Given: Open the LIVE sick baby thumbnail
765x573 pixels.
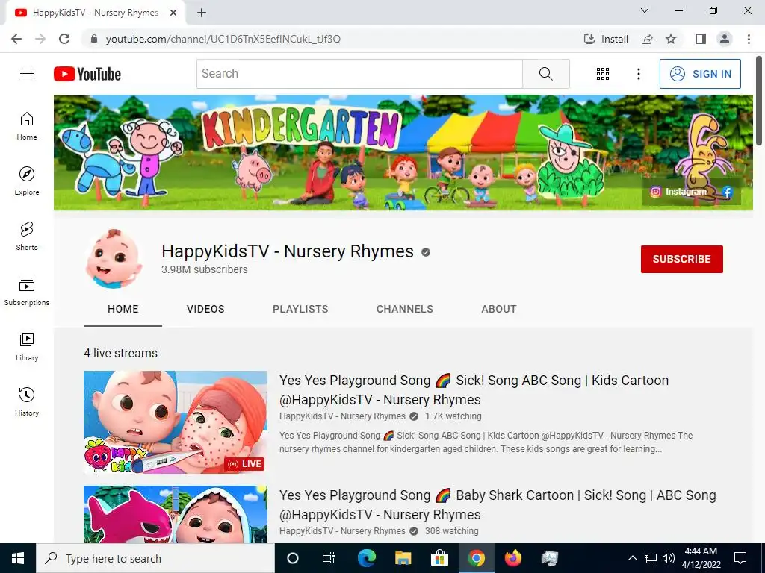Looking at the screenshot, I should (176, 422).
